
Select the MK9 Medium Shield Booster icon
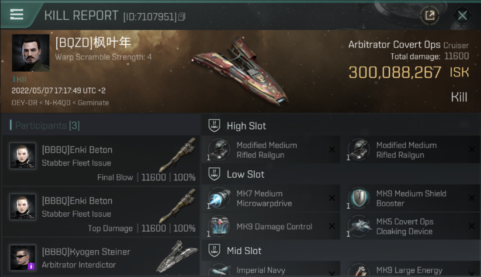(359, 198)
